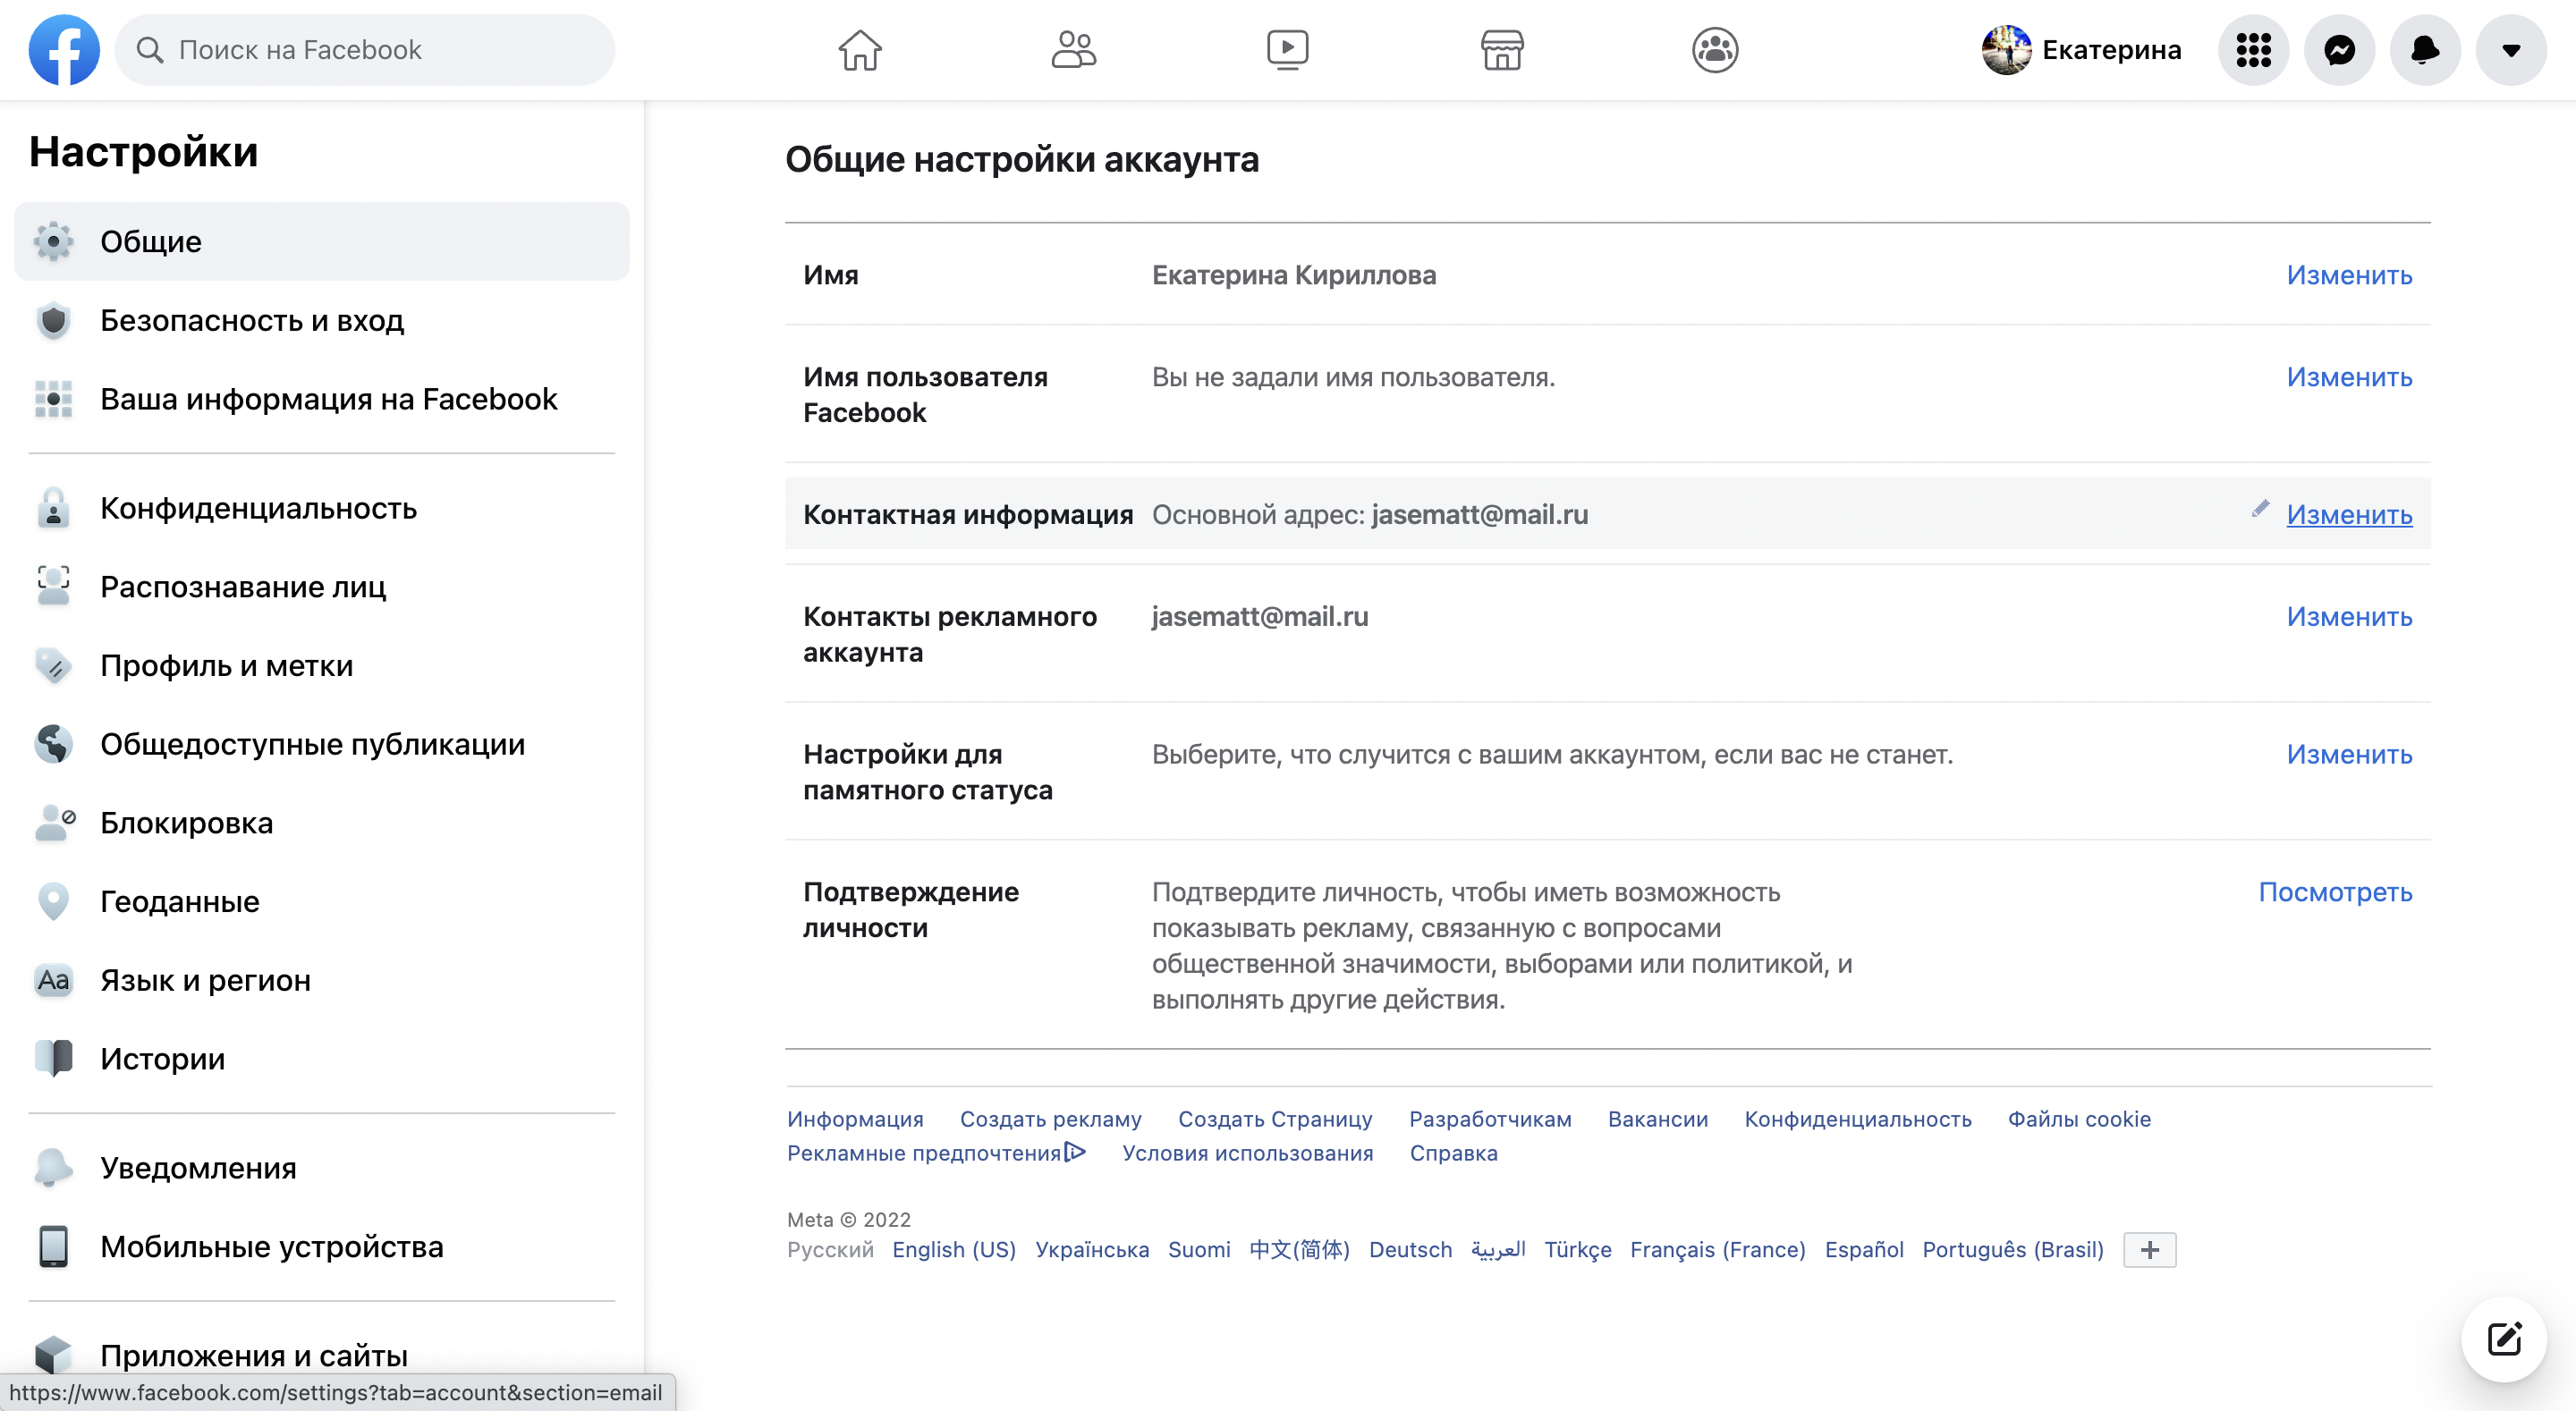Open Распознавание лиц settings
This screenshot has height=1411, width=2576.
322,587
